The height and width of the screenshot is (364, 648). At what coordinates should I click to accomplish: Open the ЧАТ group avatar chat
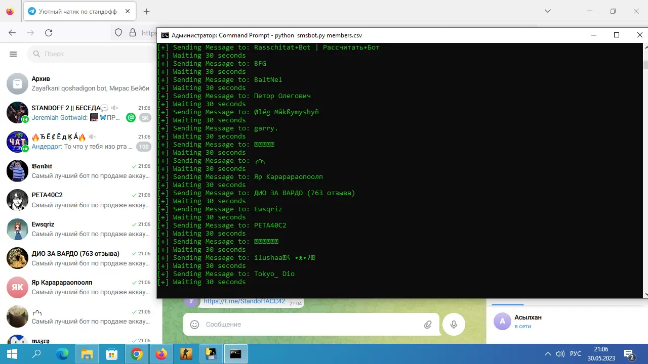click(17, 142)
